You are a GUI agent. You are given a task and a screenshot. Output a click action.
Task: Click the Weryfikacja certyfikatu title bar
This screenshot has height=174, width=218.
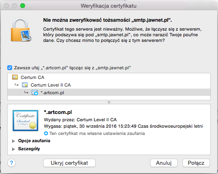pyautogui.click(x=109, y=6)
